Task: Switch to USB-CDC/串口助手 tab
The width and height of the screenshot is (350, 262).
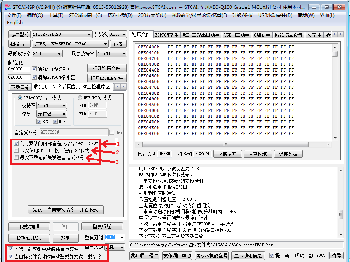Action: [x=201, y=35]
